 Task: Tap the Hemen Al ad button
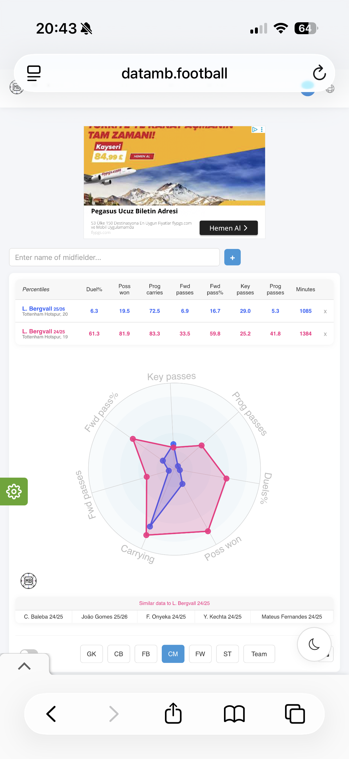(229, 228)
